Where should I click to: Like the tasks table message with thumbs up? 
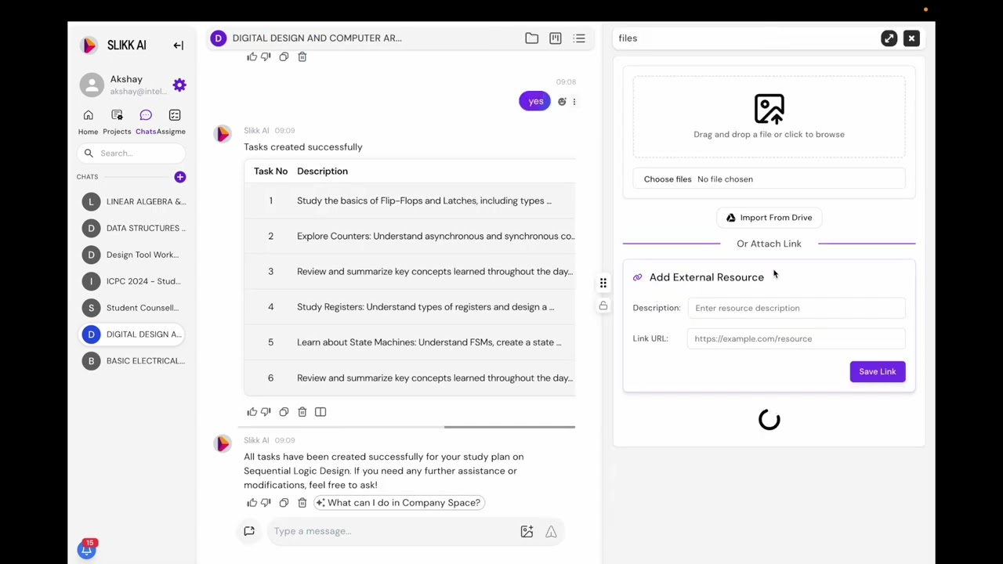(x=252, y=412)
